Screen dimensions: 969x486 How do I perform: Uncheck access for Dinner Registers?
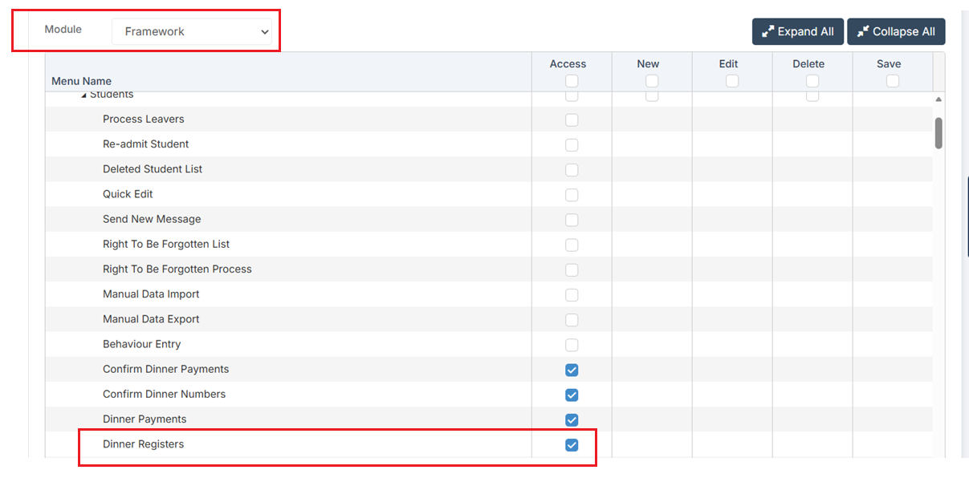(572, 445)
